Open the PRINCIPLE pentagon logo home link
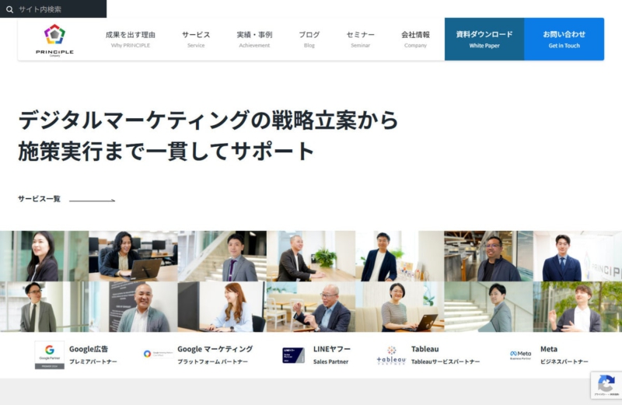The image size is (622, 405). tap(54, 40)
